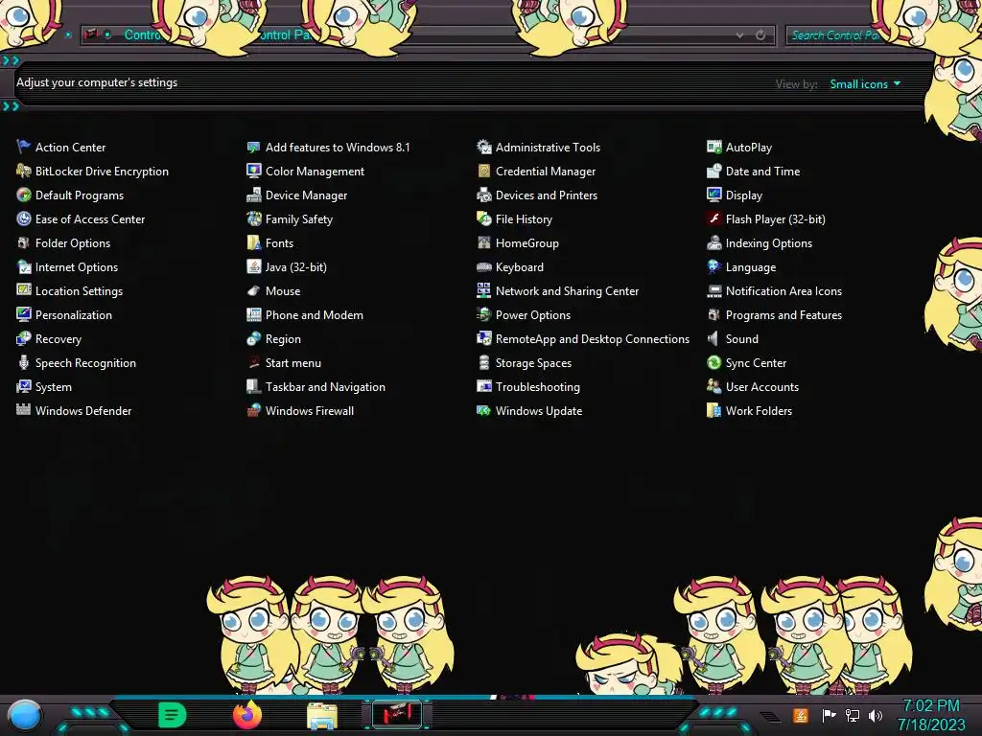Open Start menu settings link
The image size is (982, 736).
click(293, 363)
